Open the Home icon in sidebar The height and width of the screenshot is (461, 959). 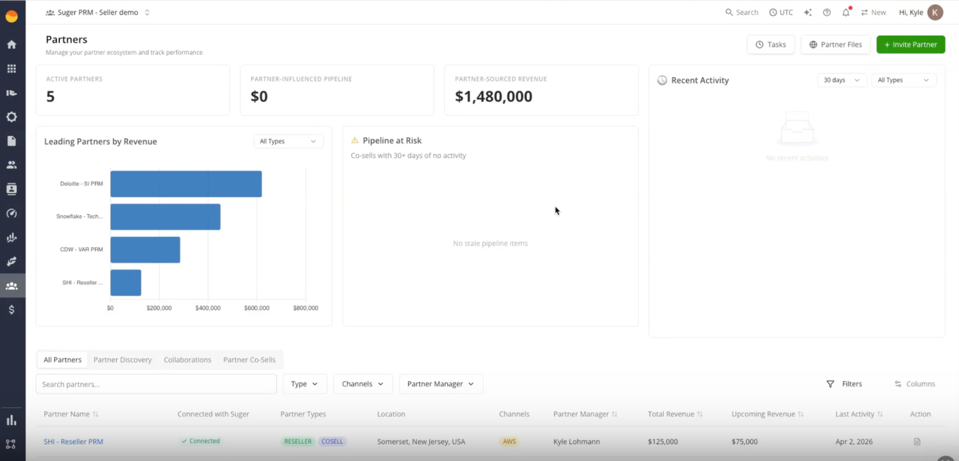pyautogui.click(x=11, y=44)
